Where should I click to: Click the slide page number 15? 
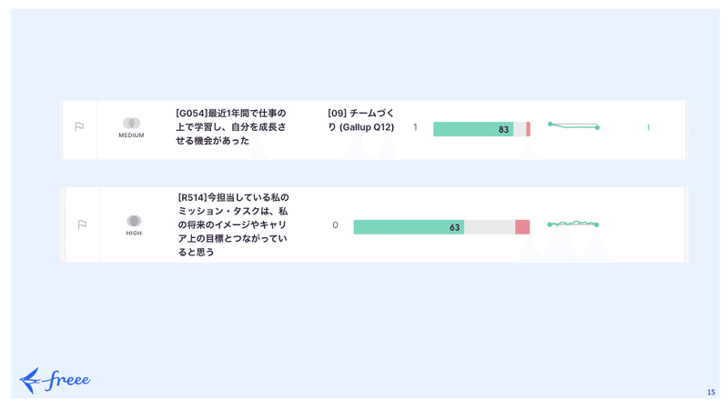[x=711, y=393]
